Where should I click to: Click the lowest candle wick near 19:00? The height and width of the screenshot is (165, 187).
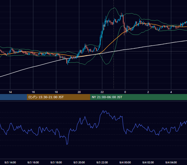(x=68, y=64)
